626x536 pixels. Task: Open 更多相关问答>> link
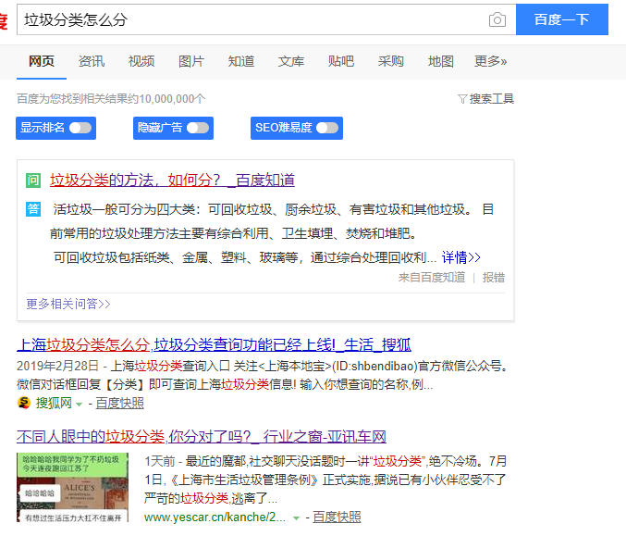[68, 305]
